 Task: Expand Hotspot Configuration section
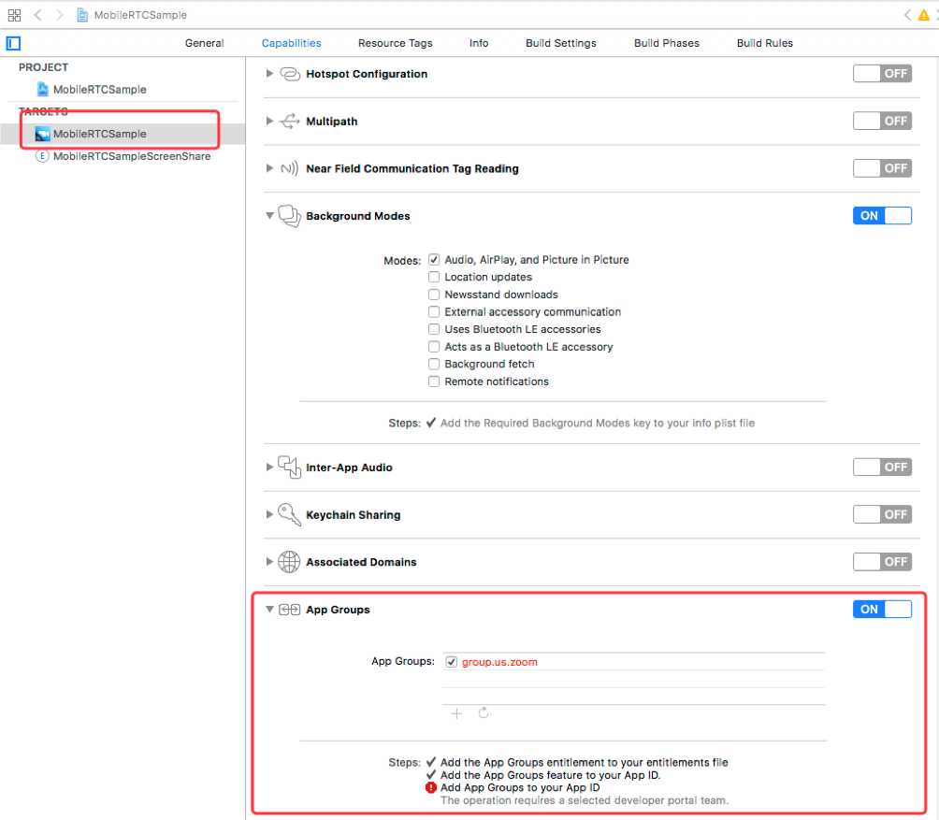point(269,74)
